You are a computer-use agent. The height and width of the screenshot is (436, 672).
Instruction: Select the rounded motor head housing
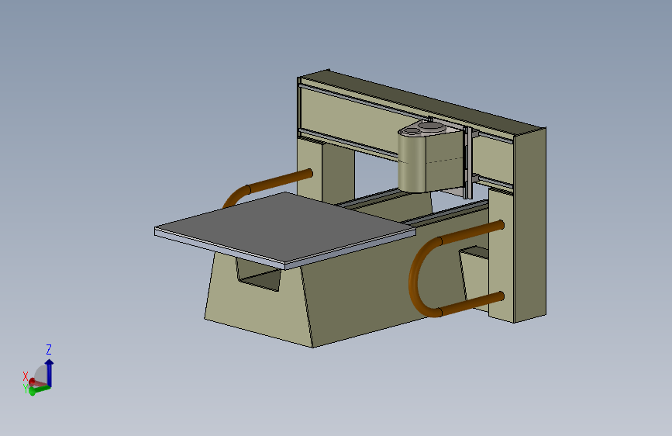431,157
